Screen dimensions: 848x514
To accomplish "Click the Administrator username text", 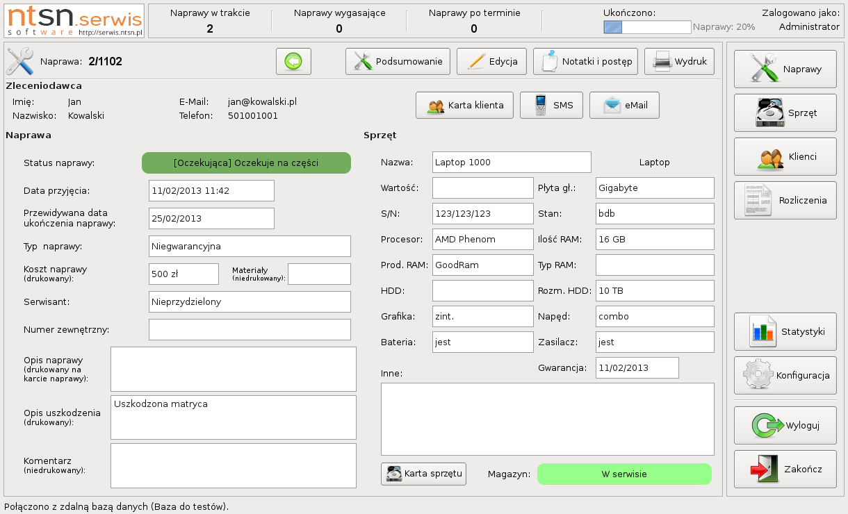I will (809, 26).
